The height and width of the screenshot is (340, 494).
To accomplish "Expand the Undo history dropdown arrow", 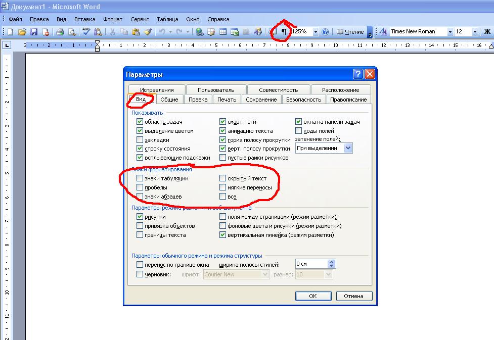I will tap(170, 32).
